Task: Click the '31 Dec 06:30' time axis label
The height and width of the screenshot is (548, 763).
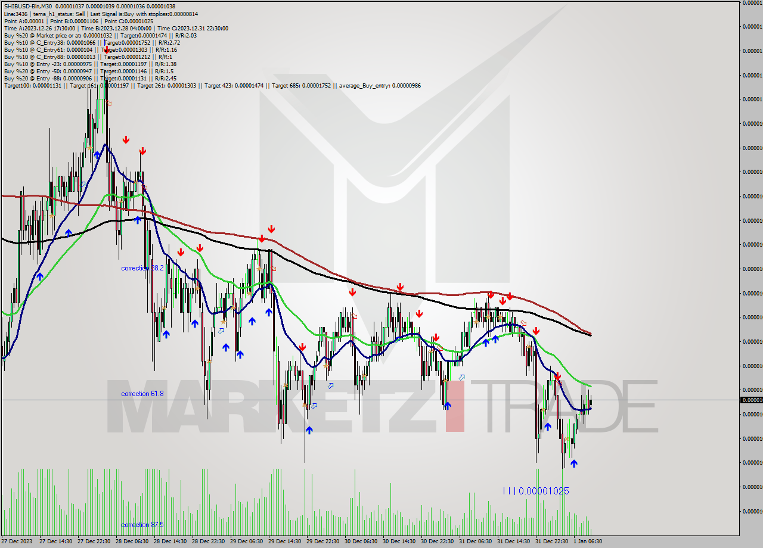Action: (x=475, y=541)
